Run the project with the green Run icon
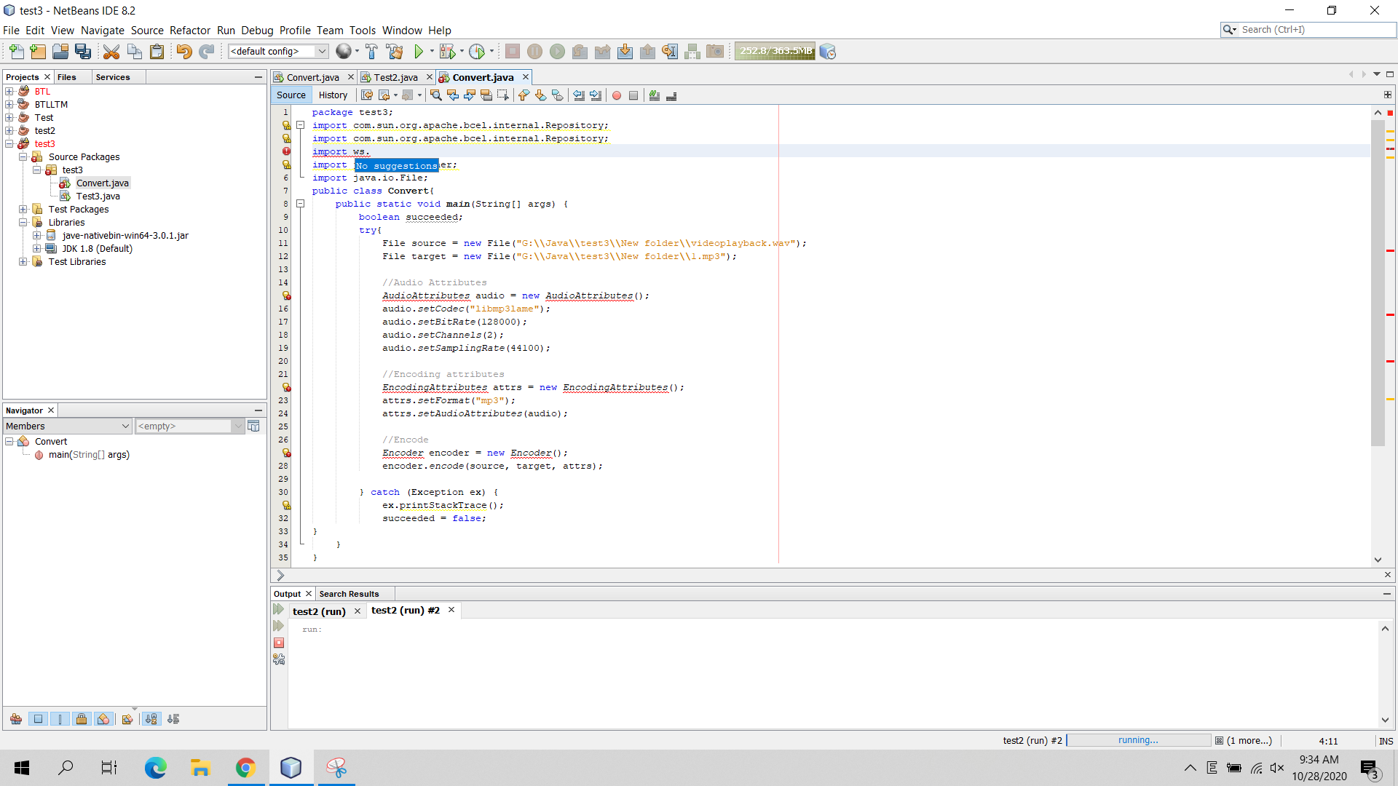This screenshot has height=786, width=1398. click(420, 51)
